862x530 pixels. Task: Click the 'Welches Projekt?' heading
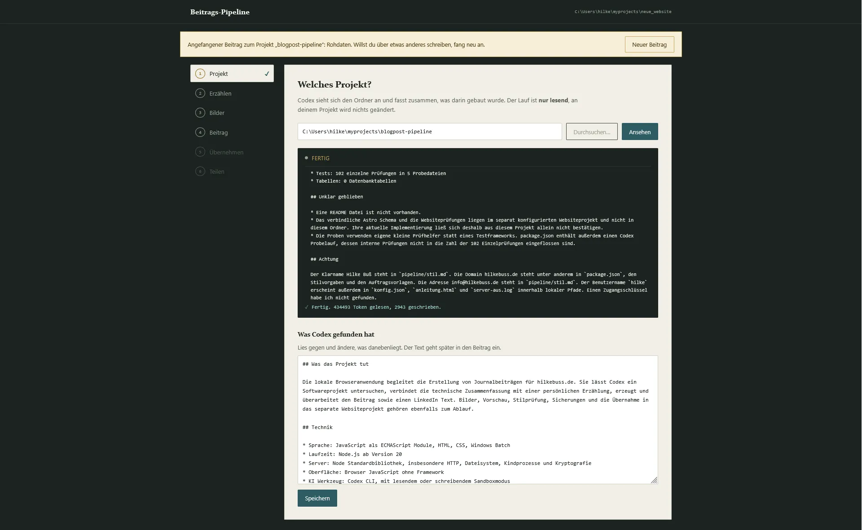[x=334, y=84]
